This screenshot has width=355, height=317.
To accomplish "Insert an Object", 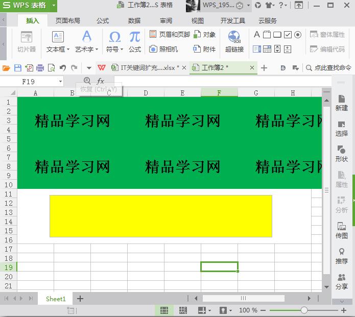I will pos(204,34).
